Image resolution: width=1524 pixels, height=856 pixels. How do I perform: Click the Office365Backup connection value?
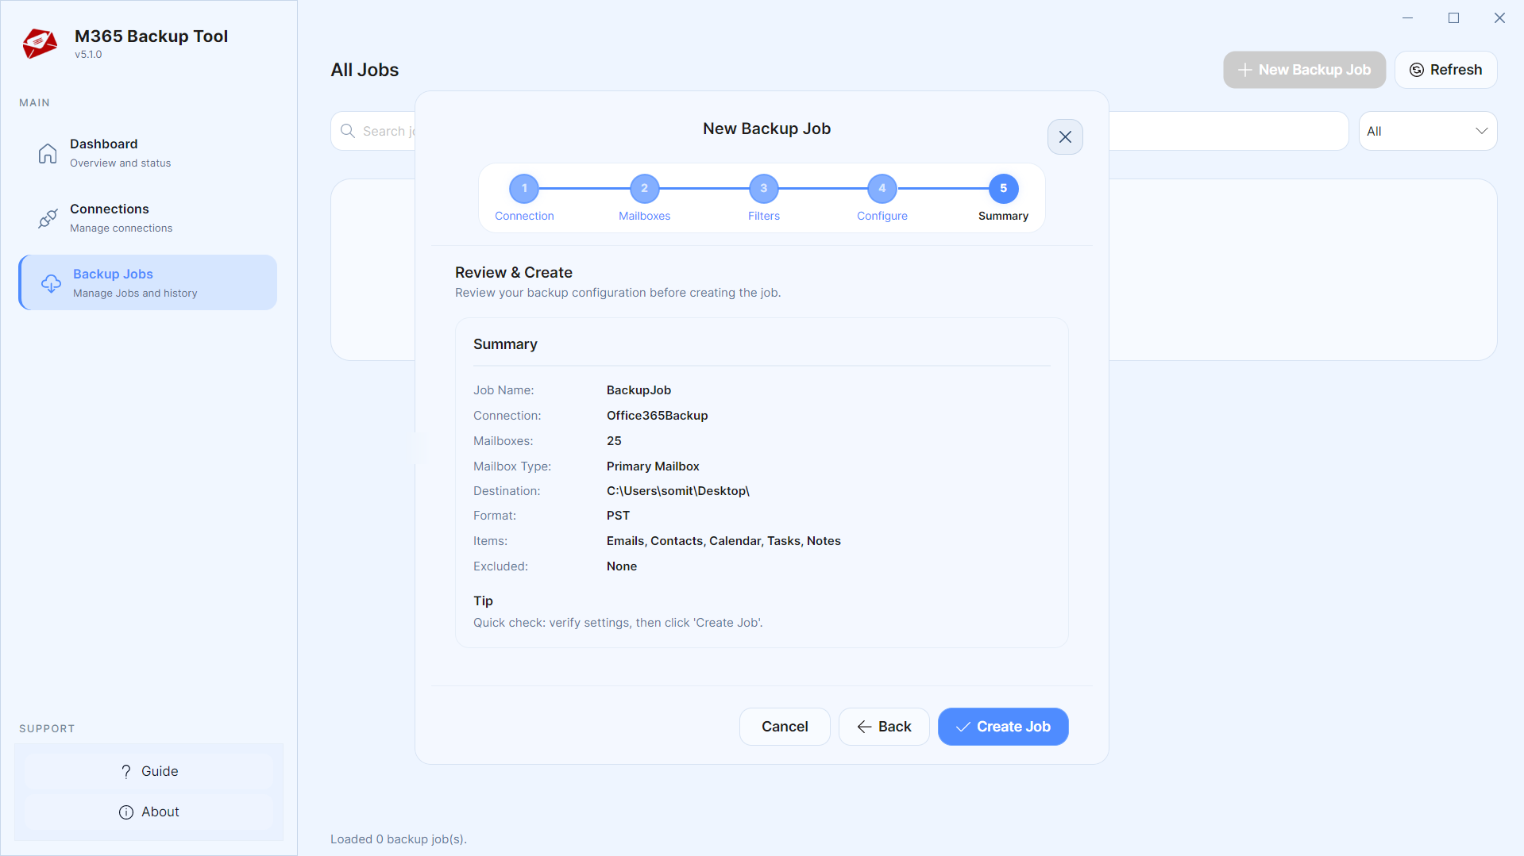[657, 416]
